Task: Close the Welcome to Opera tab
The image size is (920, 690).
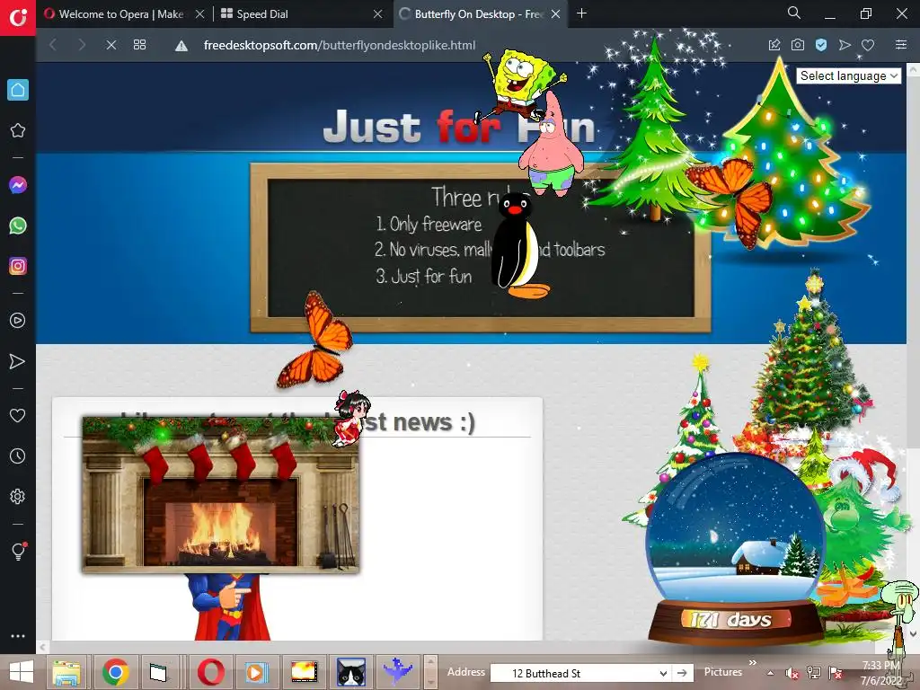Action: coord(199,13)
